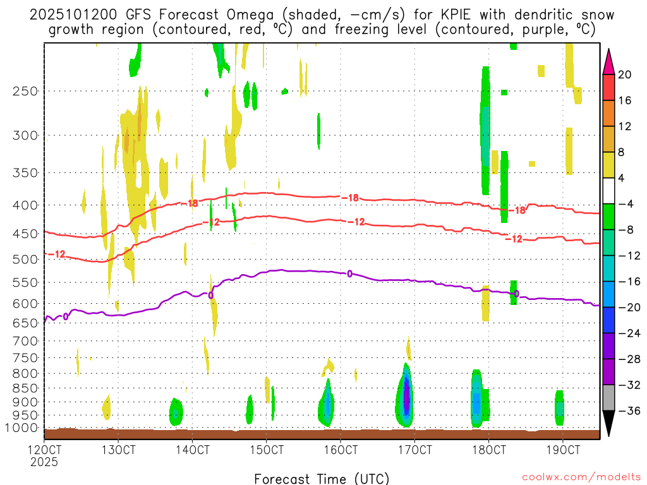Click the bright green swatch between -4 and -8
This screenshot has width=647, height=485.
click(x=608, y=217)
